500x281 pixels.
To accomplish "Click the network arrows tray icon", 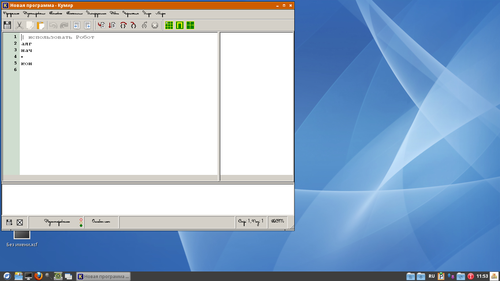I will 451,276.
